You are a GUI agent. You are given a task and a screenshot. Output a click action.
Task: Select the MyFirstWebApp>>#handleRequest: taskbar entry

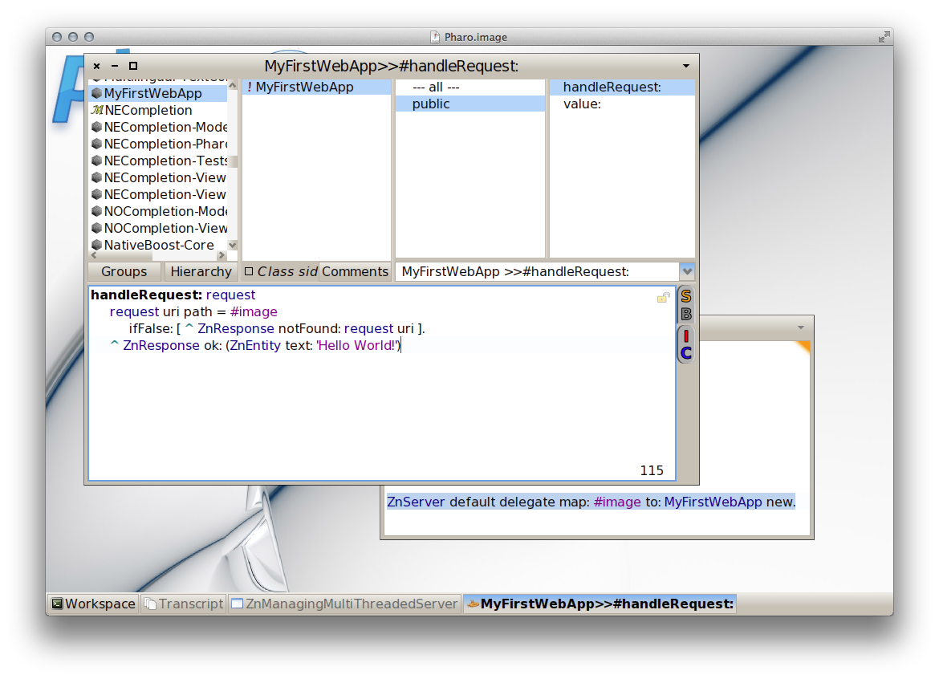600,604
